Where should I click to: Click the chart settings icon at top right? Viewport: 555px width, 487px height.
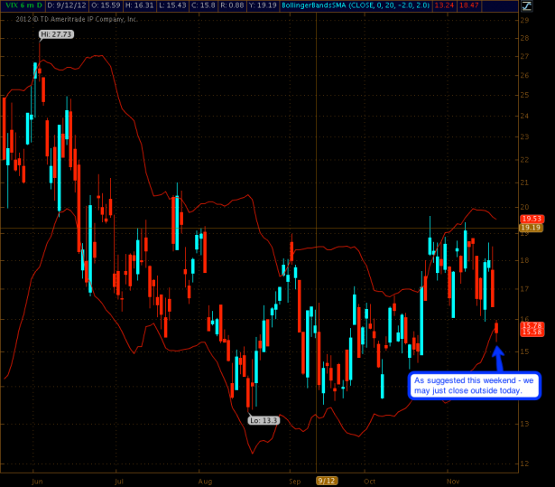(x=525, y=5)
